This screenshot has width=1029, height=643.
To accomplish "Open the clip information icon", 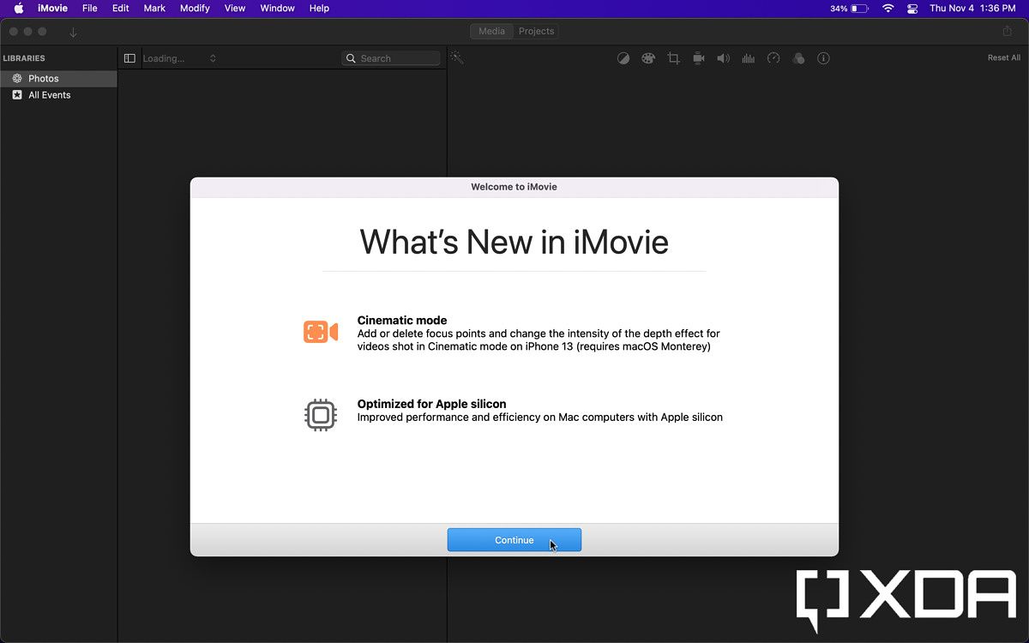I will click(x=823, y=58).
